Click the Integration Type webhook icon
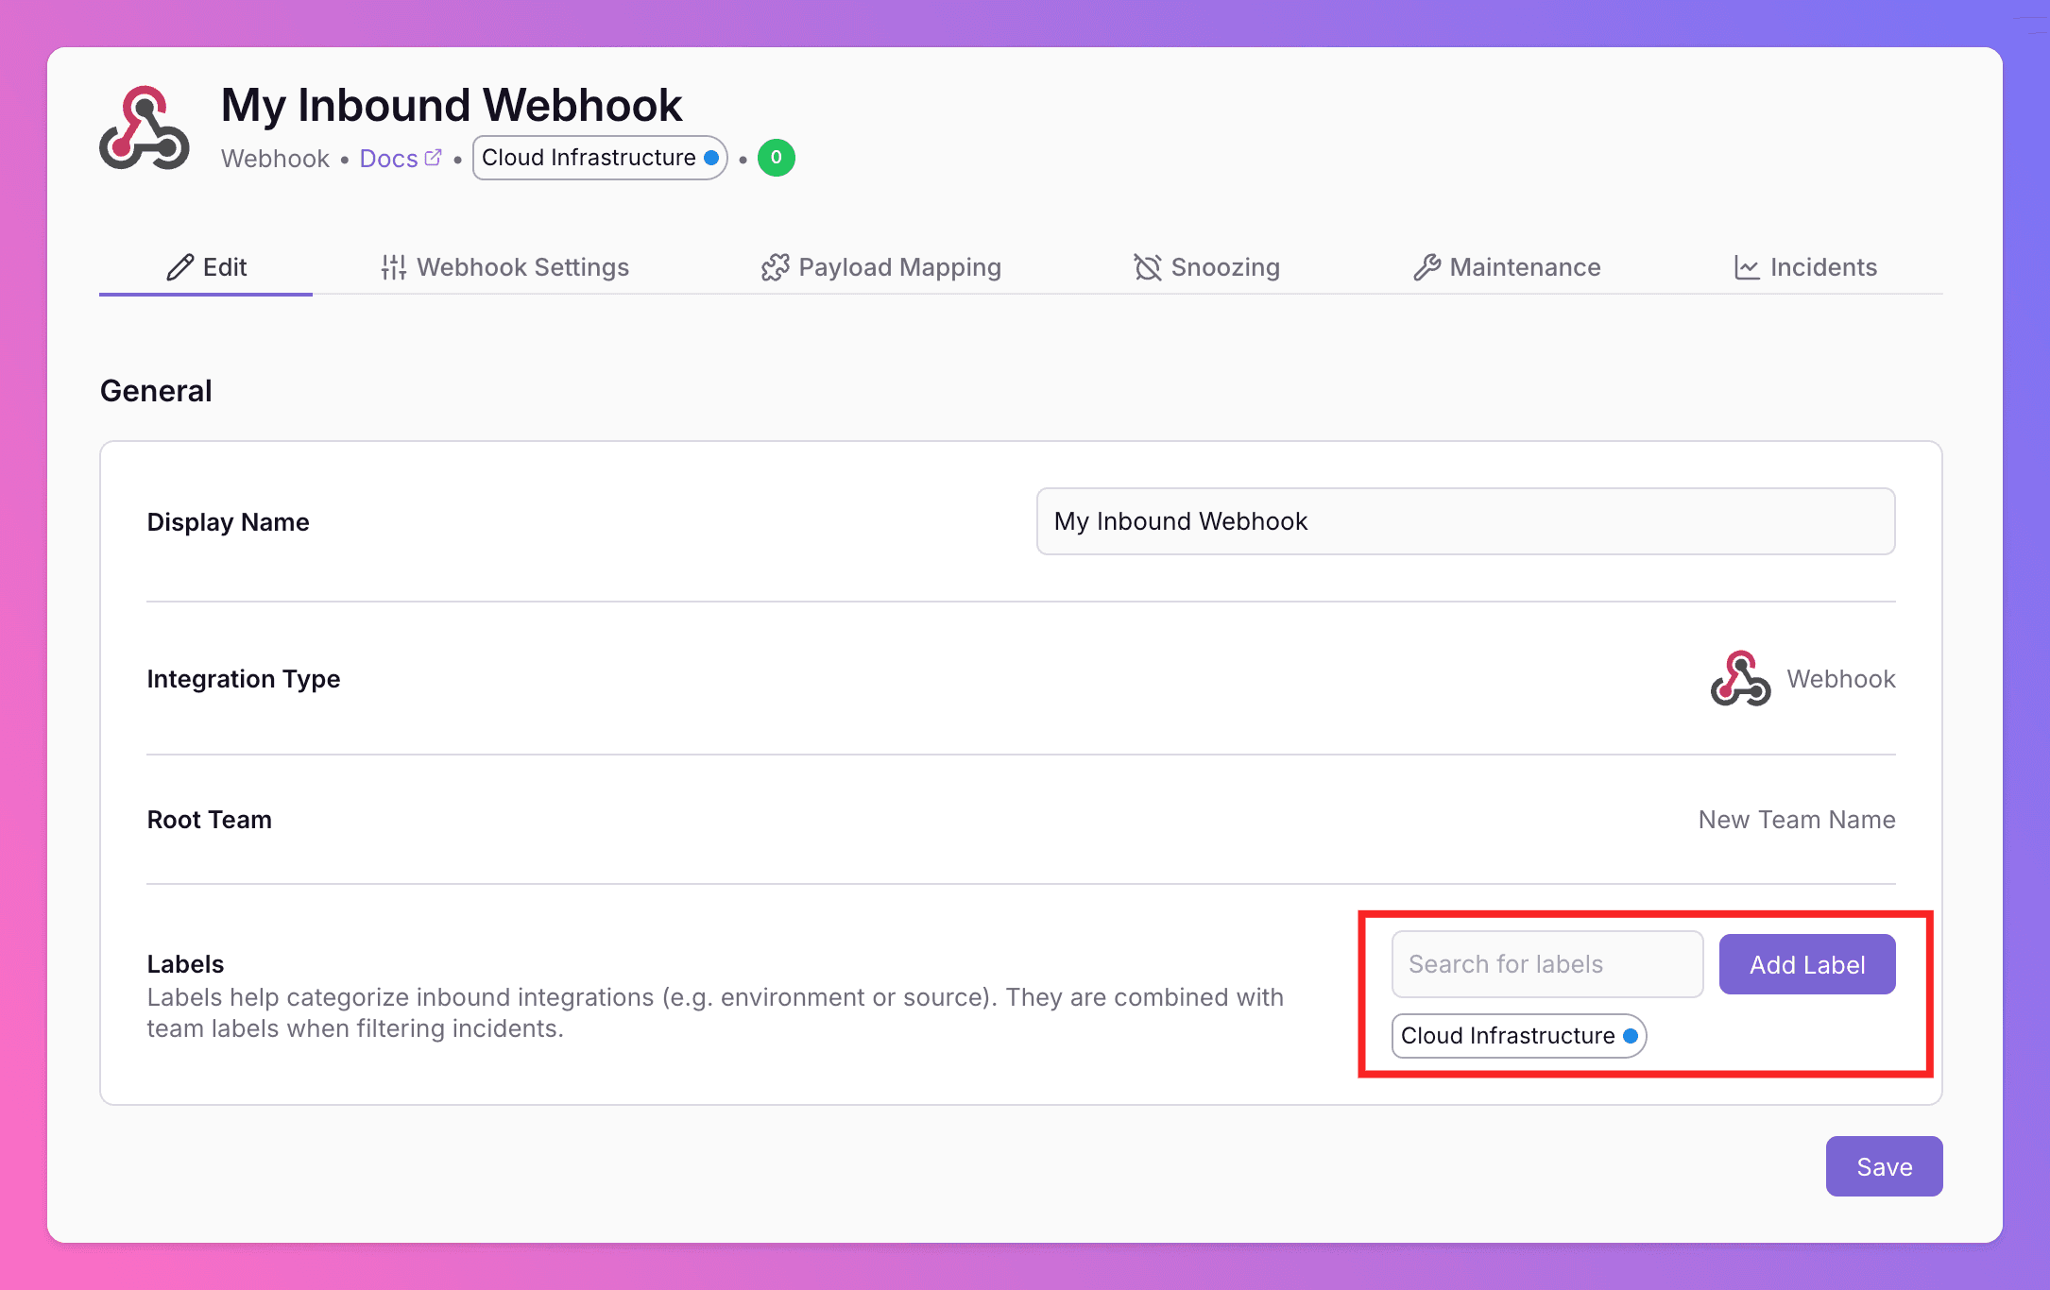 1740,679
